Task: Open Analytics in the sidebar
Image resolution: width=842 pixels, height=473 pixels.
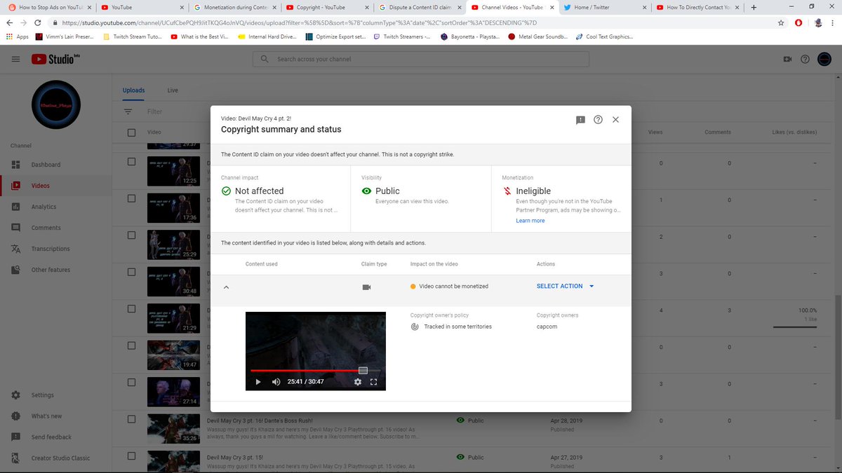Action: [44, 207]
